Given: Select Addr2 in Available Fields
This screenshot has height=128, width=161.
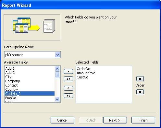Looking at the screenshot, I should point(30,73).
